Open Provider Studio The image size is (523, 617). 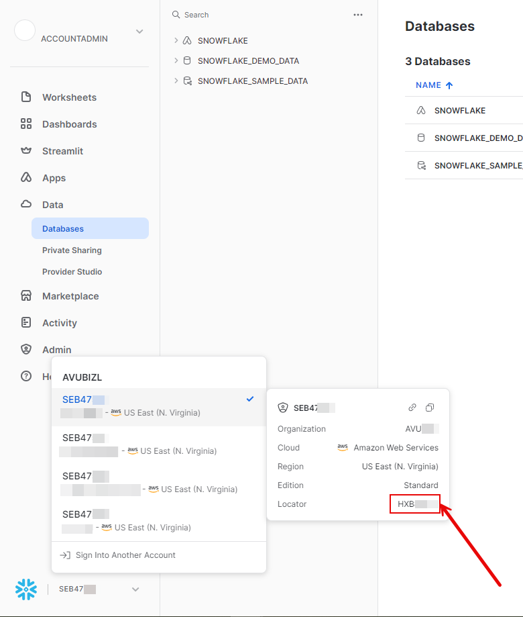coord(72,271)
